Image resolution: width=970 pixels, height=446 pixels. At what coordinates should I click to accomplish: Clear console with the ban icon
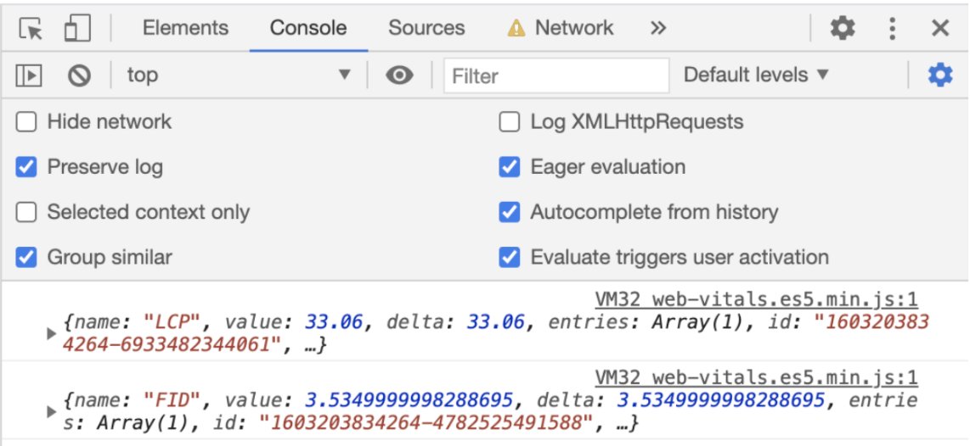click(79, 75)
